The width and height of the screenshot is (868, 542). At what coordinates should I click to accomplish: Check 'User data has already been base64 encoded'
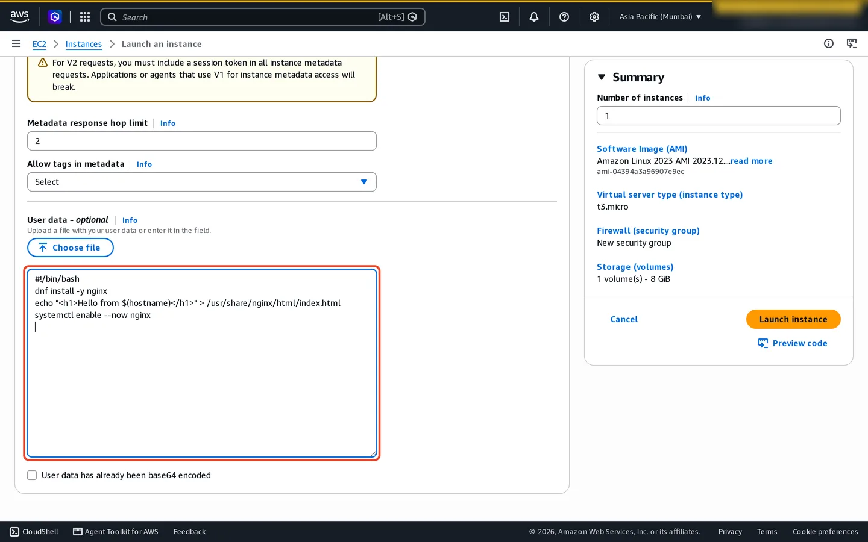click(x=32, y=475)
